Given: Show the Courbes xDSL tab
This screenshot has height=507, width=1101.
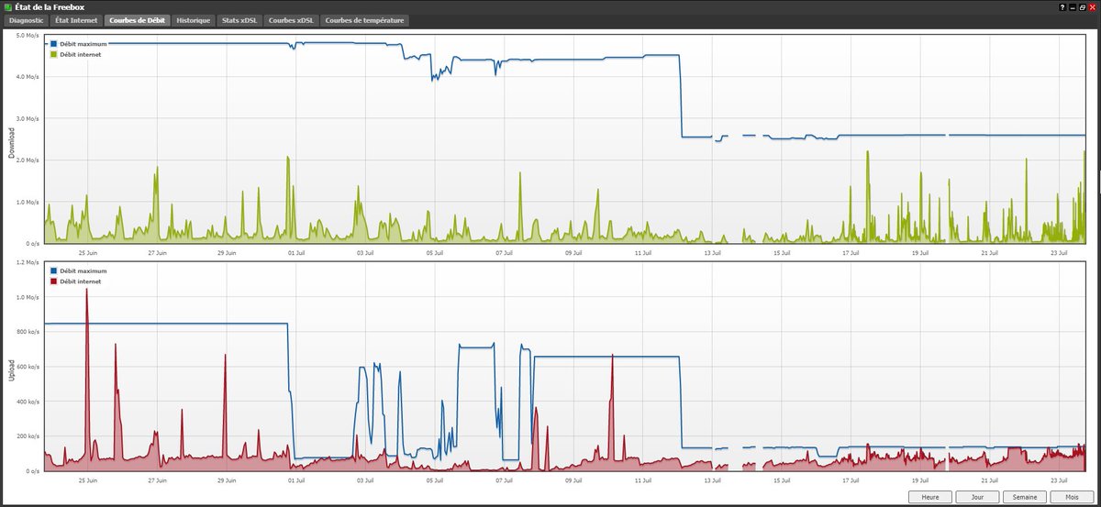Looking at the screenshot, I should tap(292, 20).
